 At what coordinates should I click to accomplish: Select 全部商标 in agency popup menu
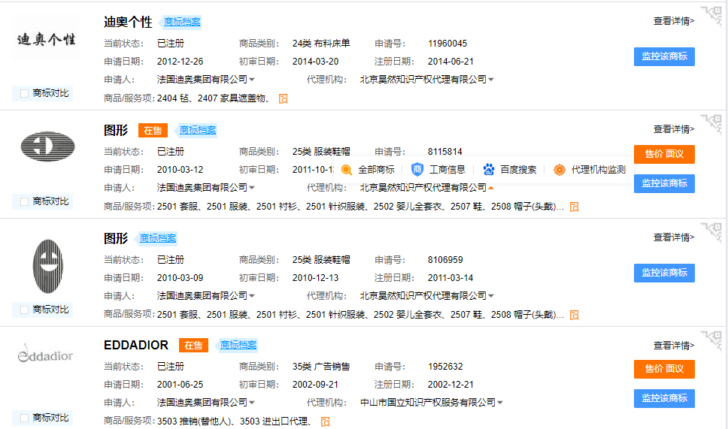376,170
